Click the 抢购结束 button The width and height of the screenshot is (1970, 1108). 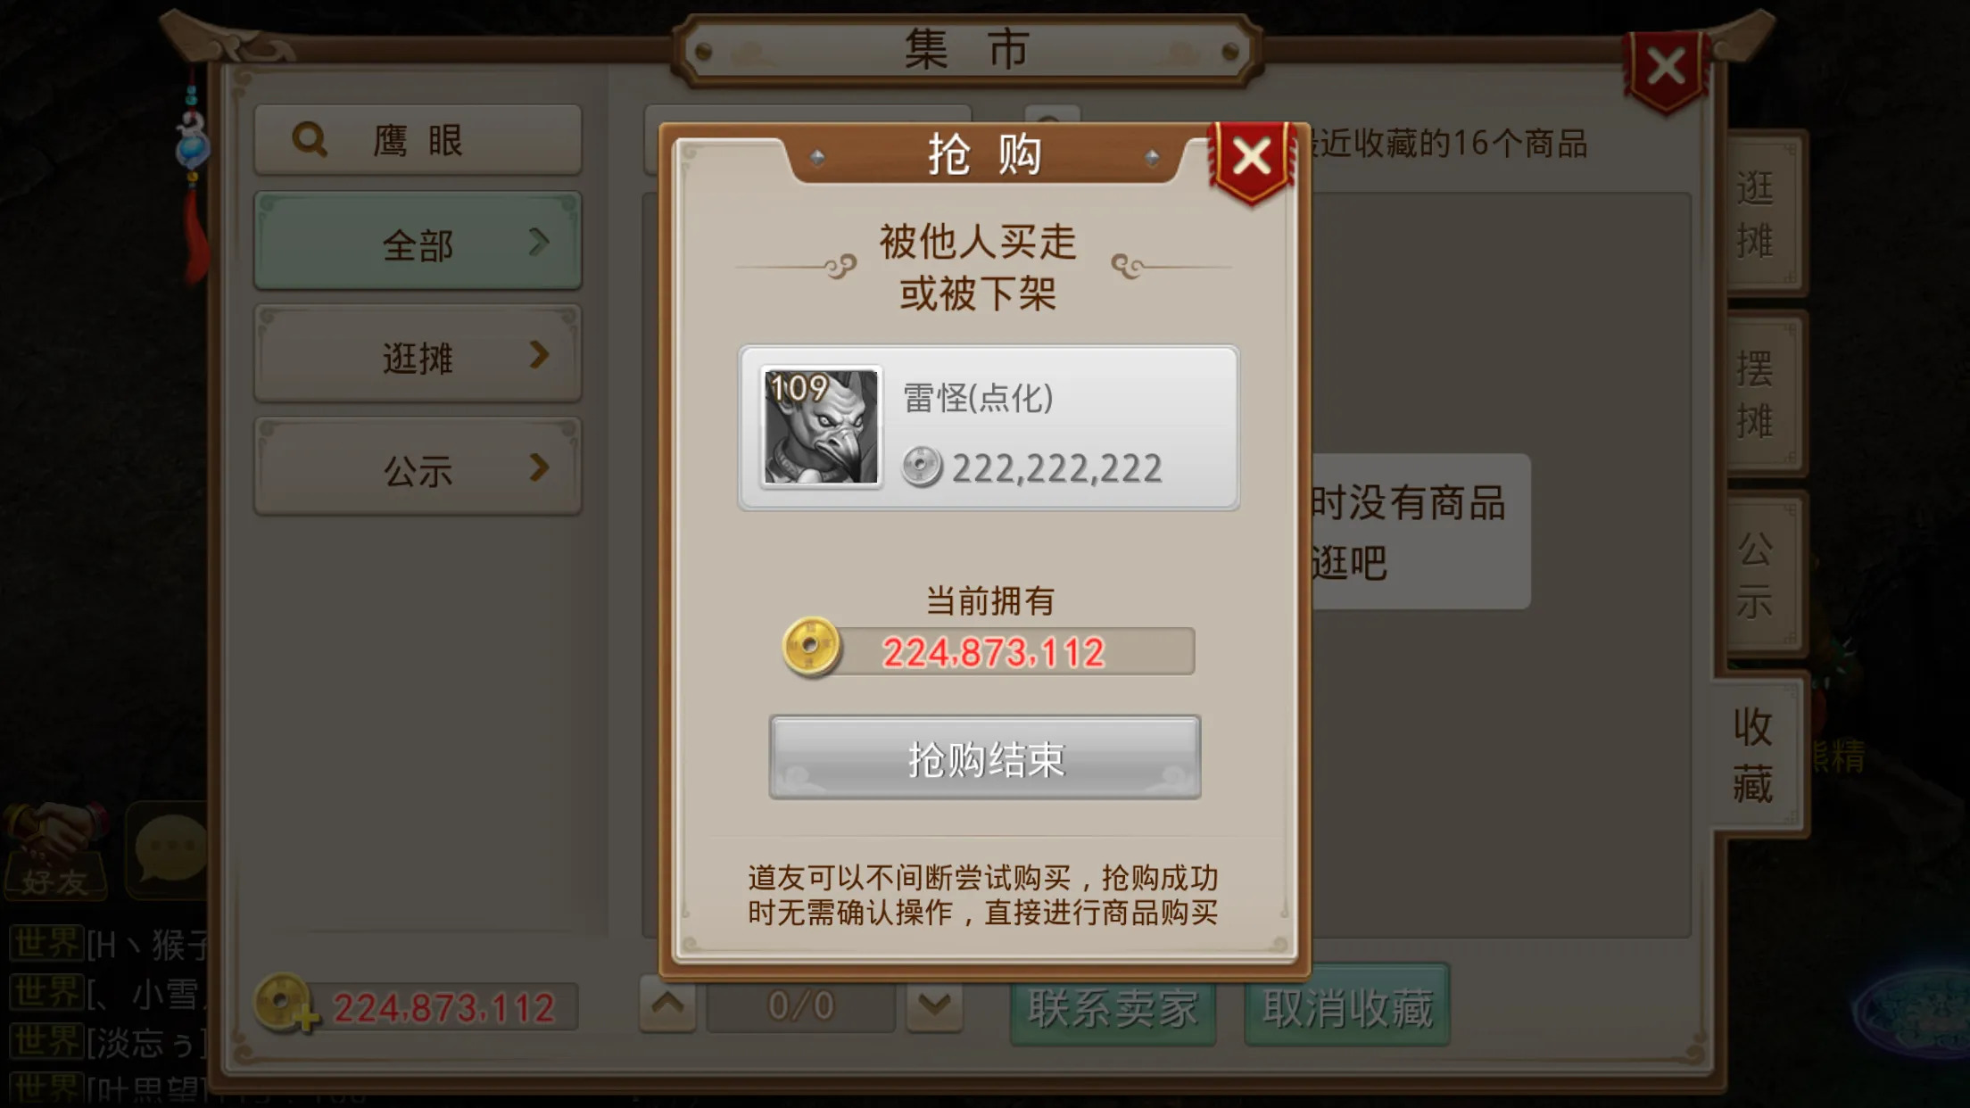985,757
